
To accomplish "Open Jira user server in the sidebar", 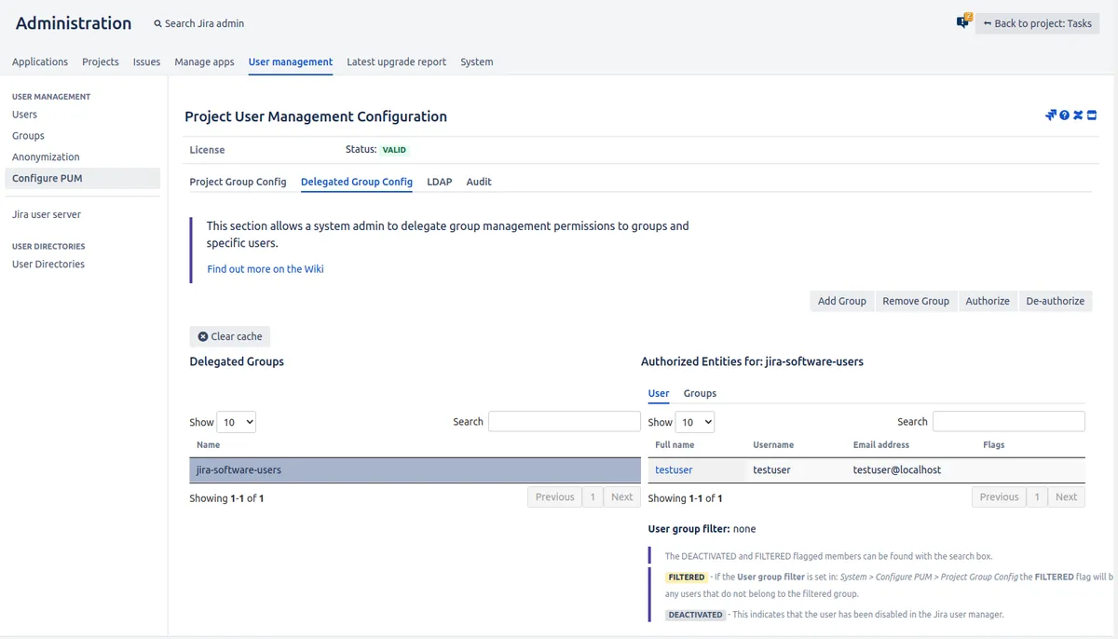I will pos(47,214).
